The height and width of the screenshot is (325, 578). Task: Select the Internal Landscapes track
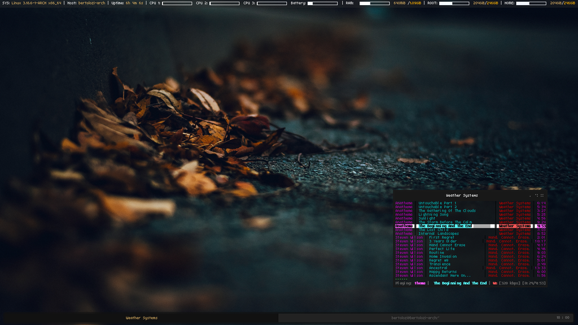tap(439, 233)
